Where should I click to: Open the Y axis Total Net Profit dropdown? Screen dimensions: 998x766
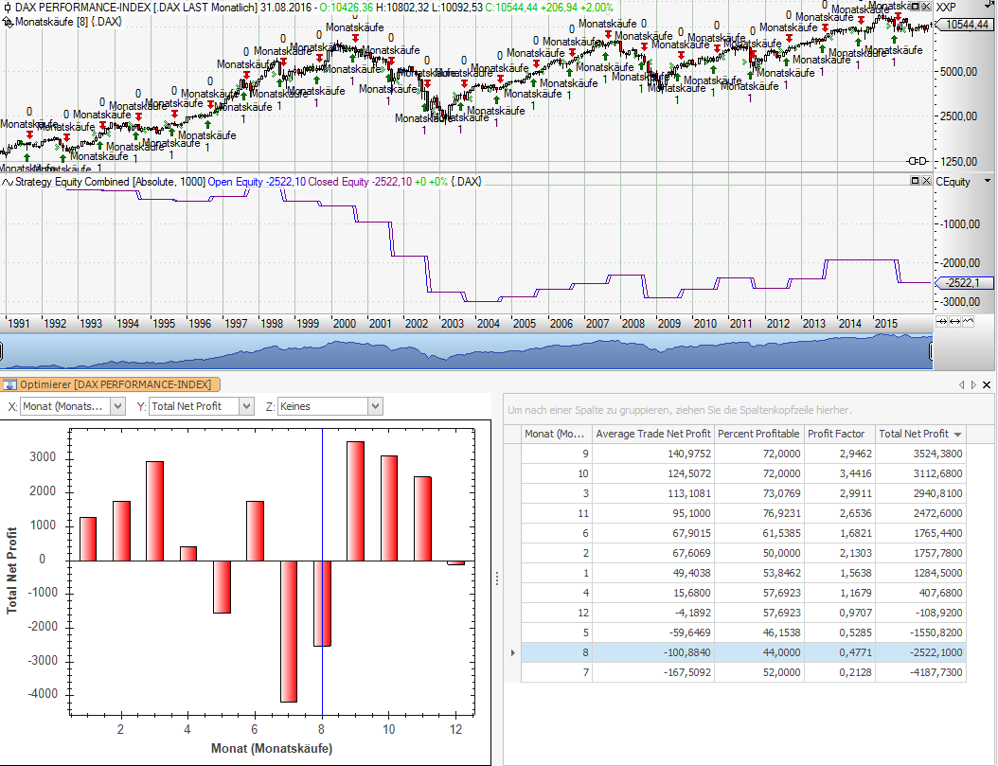pos(246,406)
